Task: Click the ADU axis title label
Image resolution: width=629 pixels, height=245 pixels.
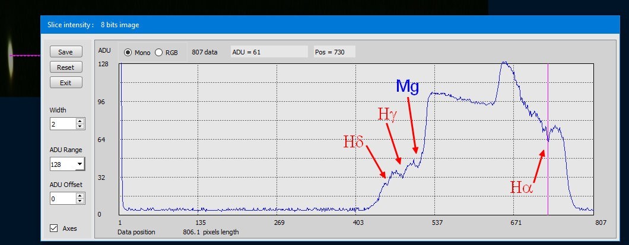Action: 104,50
